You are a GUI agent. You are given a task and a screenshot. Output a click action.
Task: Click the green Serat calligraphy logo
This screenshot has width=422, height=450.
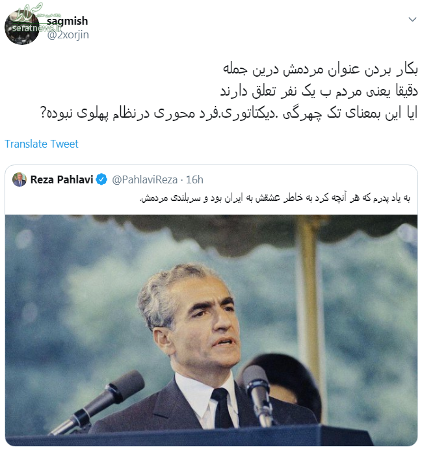pyautogui.click(x=29, y=12)
